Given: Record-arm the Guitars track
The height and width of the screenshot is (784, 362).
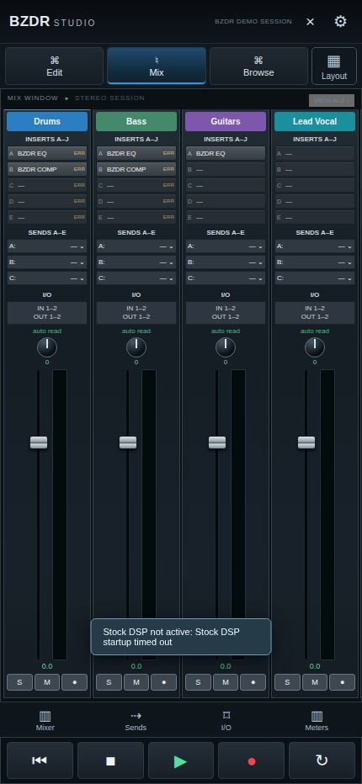Looking at the screenshot, I should pyautogui.click(x=253, y=682).
